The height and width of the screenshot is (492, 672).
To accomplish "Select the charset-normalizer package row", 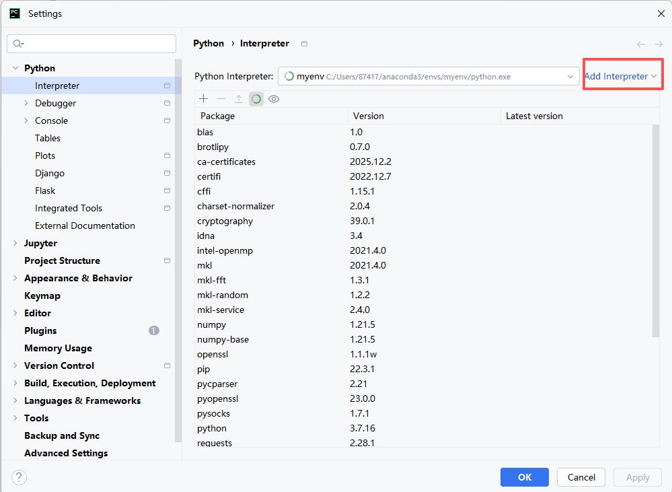I will coord(423,206).
